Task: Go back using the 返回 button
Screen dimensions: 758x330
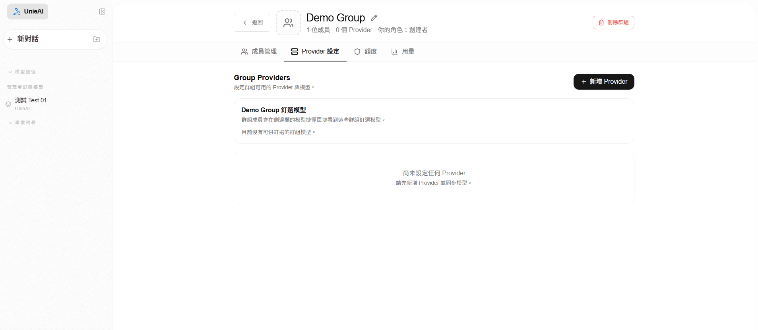Action: click(x=252, y=23)
